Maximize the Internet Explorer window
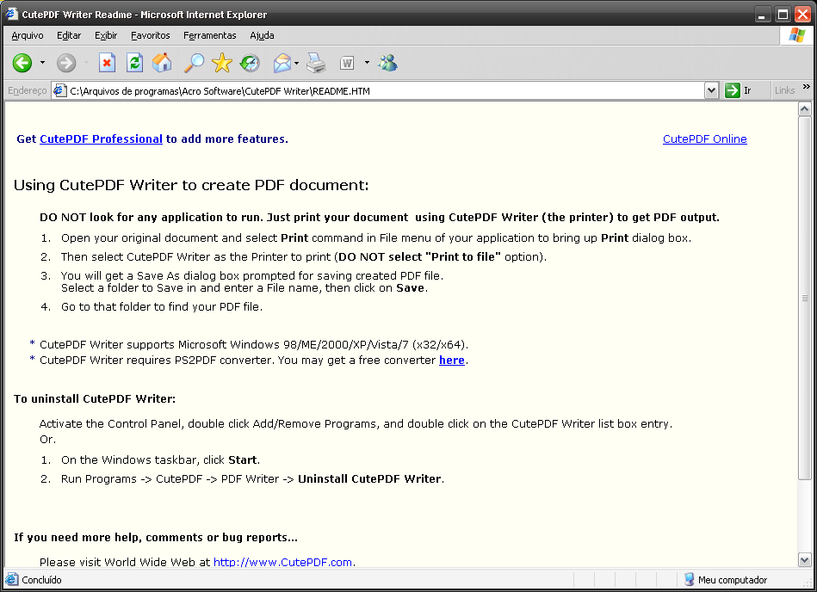 pyautogui.click(x=783, y=15)
